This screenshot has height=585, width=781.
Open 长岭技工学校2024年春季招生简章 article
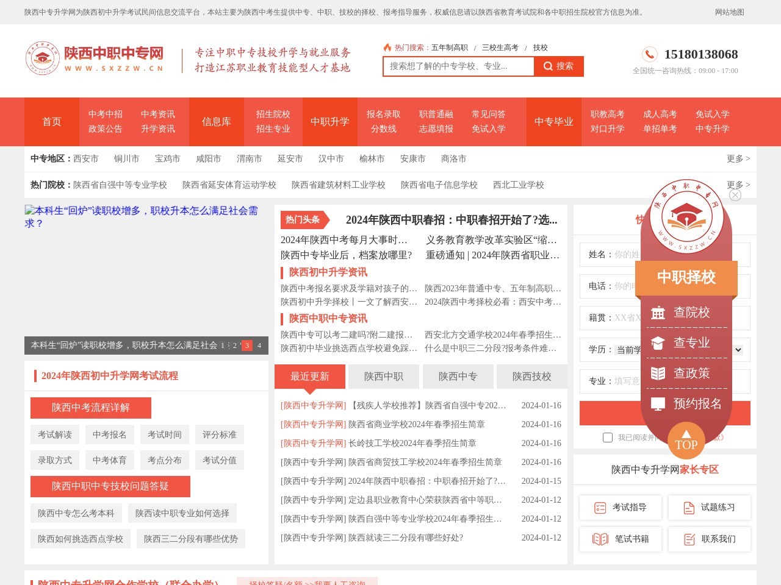[x=412, y=444]
